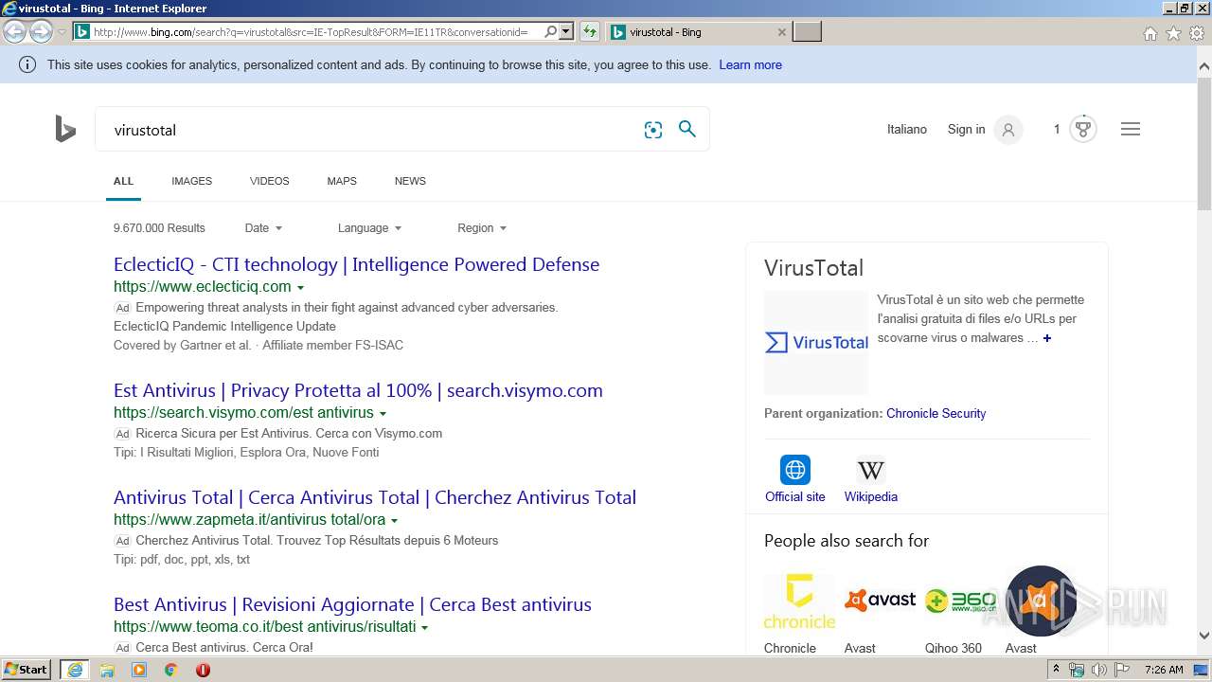Click the volume speaker tray icon
The height and width of the screenshot is (682, 1212).
pyautogui.click(x=1098, y=670)
